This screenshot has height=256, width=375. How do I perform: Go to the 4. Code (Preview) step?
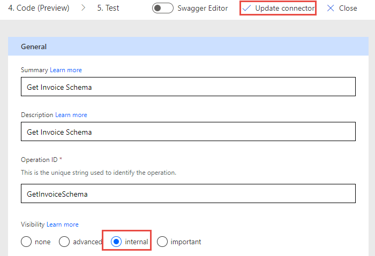tap(39, 8)
